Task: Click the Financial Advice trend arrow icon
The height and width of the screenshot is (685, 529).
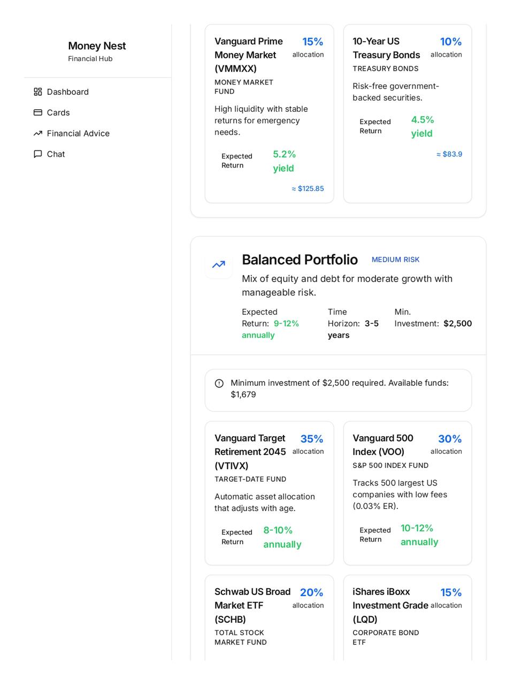Action: point(37,134)
